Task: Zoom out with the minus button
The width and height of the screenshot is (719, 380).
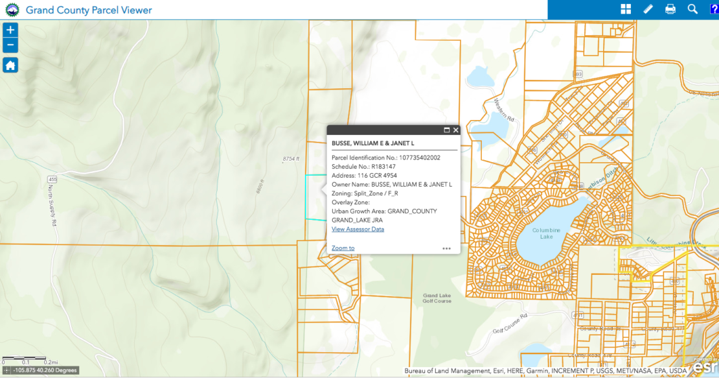Action: click(10, 45)
